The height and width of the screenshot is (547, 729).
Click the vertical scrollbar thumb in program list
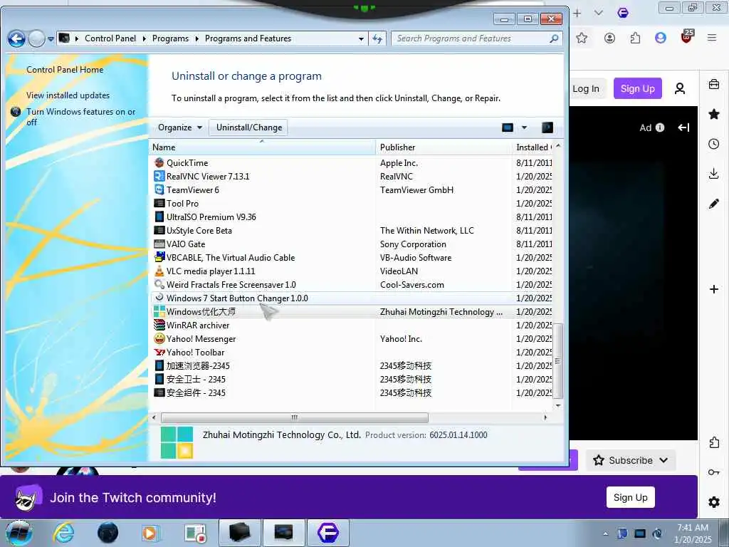(558, 361)
